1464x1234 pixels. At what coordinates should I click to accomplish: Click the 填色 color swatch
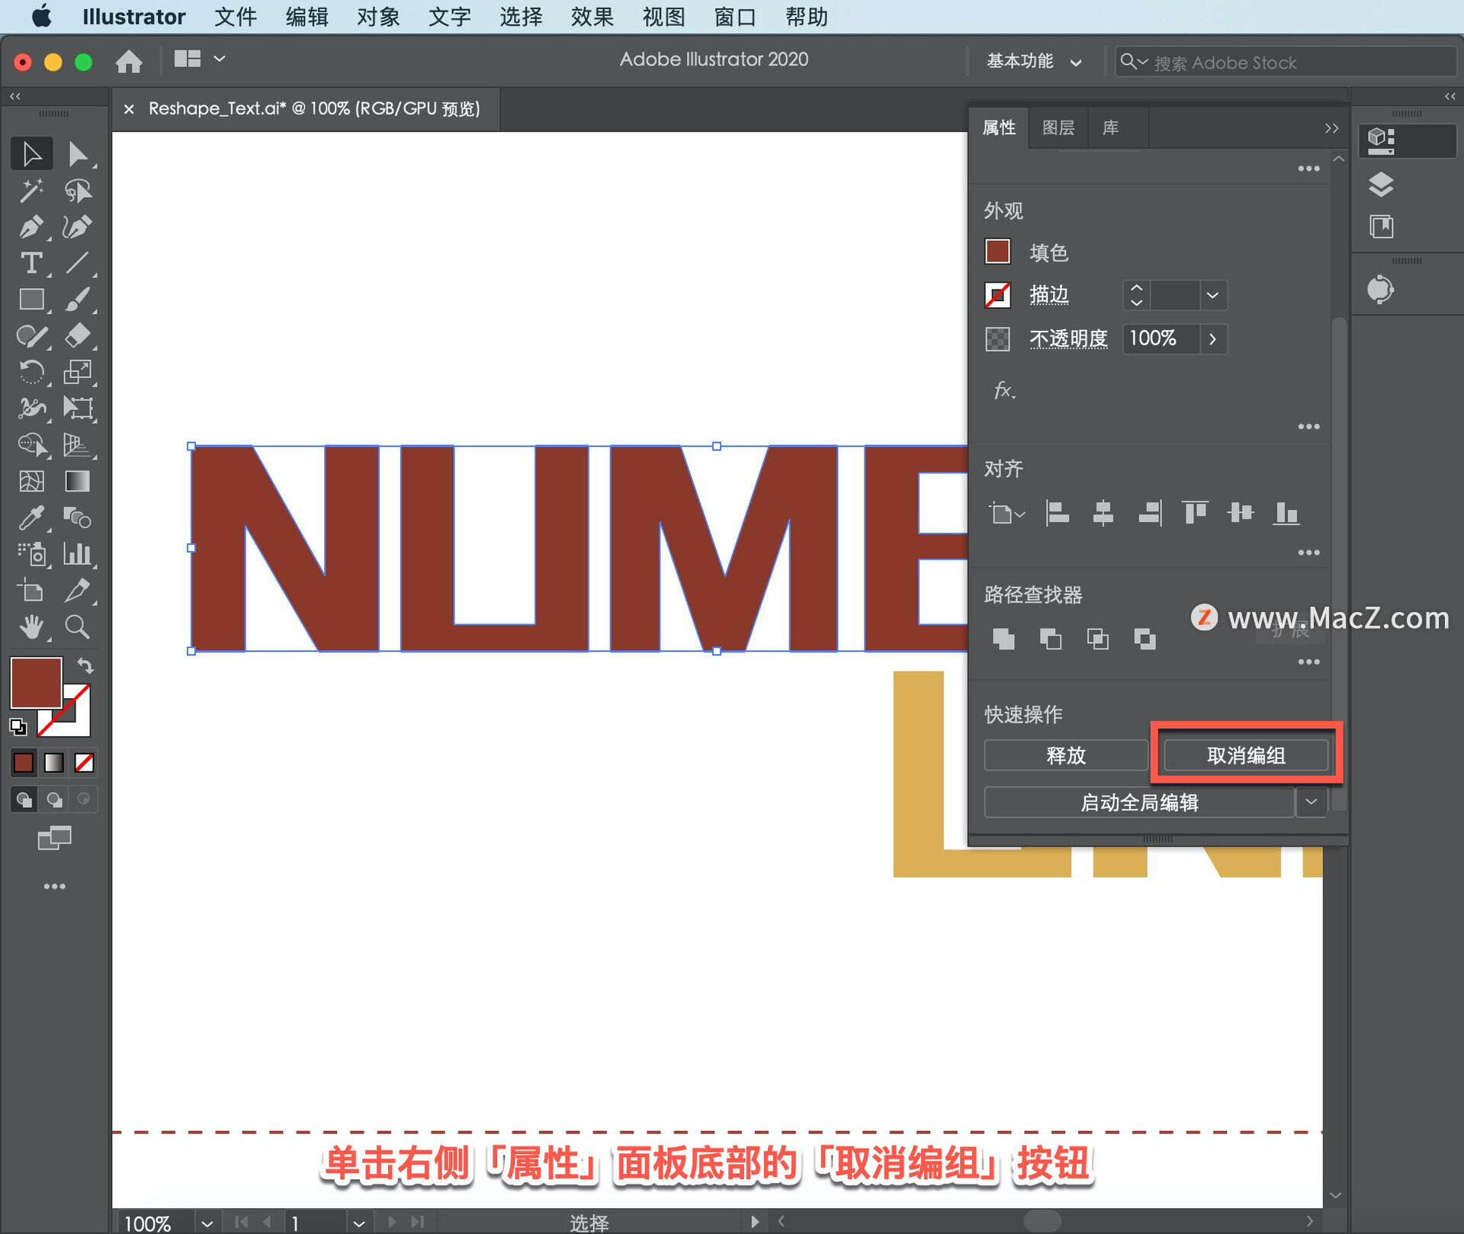[997, 252]
